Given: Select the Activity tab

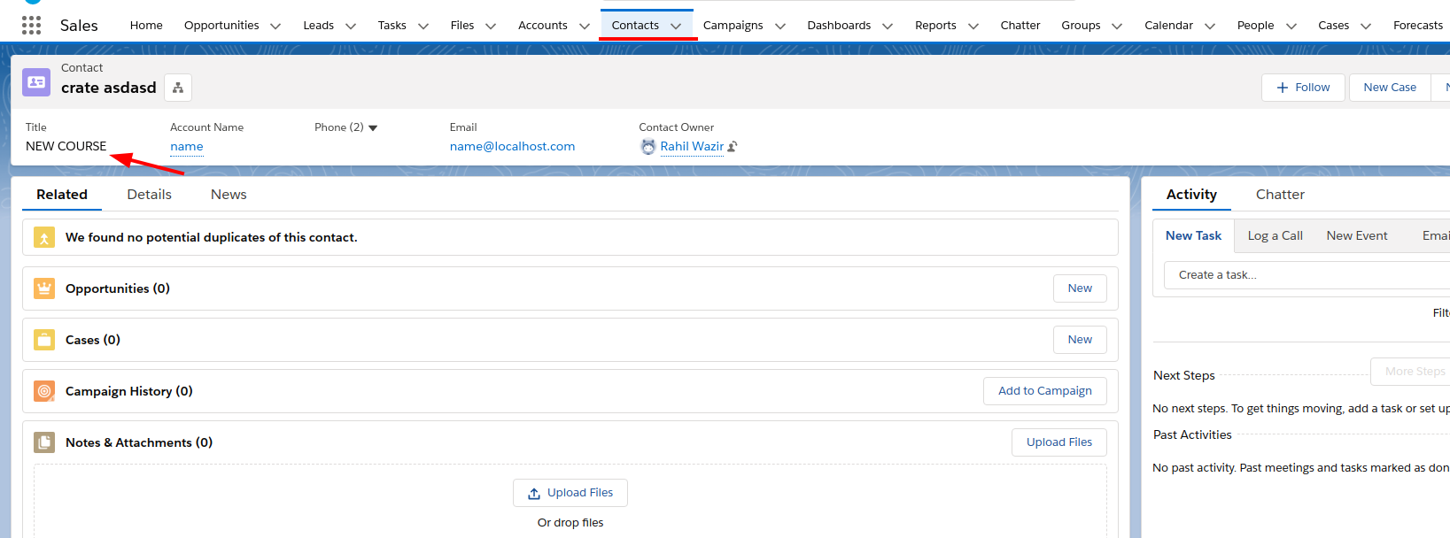Looking at the screenshot, I should 1191,195.
